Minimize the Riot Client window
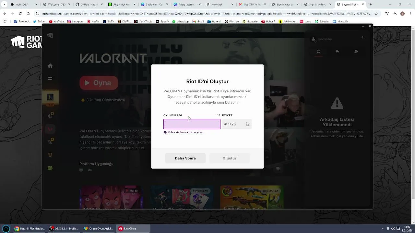Screen dimensions: 415x233 [x=363, y=26]
